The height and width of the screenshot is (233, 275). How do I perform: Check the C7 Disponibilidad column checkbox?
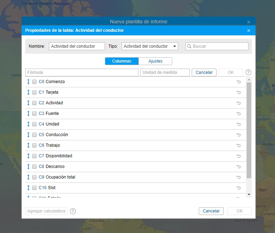coord(34,156)
